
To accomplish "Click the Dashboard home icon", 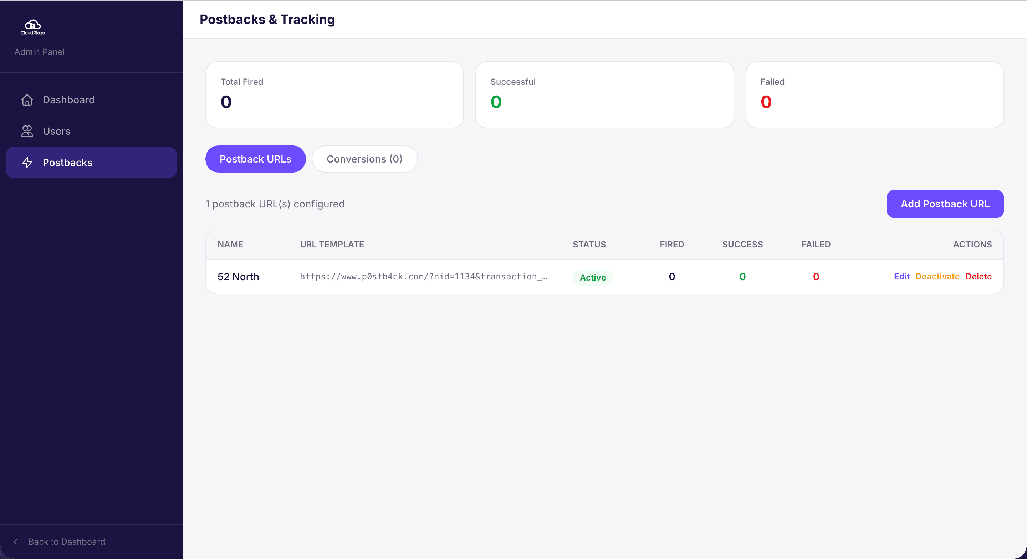I will coord(27,100).
